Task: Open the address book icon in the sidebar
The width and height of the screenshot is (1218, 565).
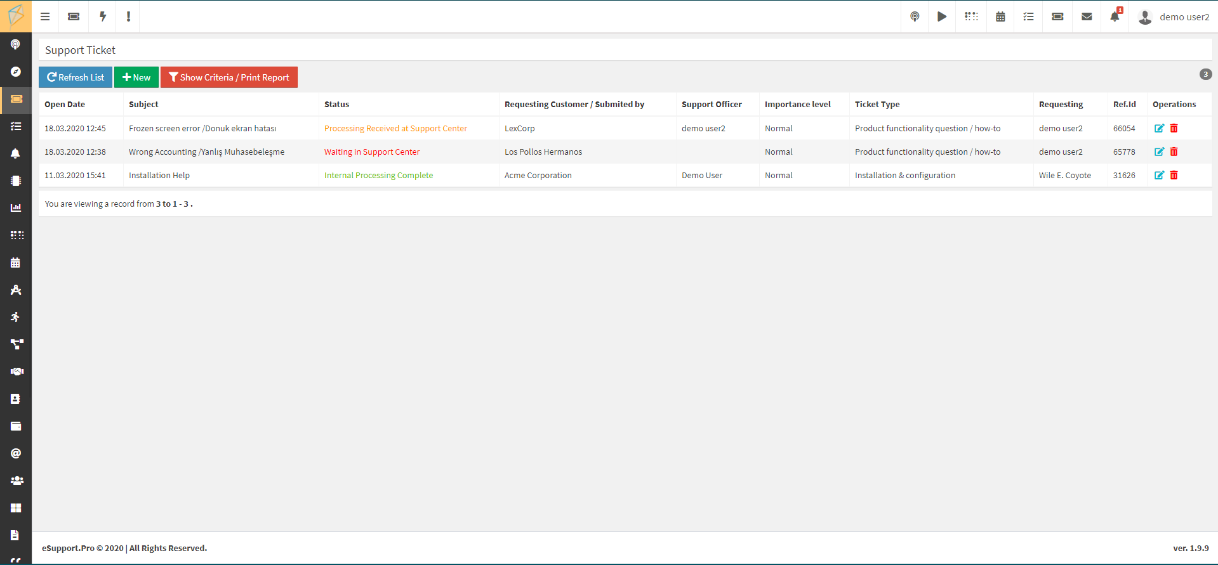Action: (x=16, y=399)
